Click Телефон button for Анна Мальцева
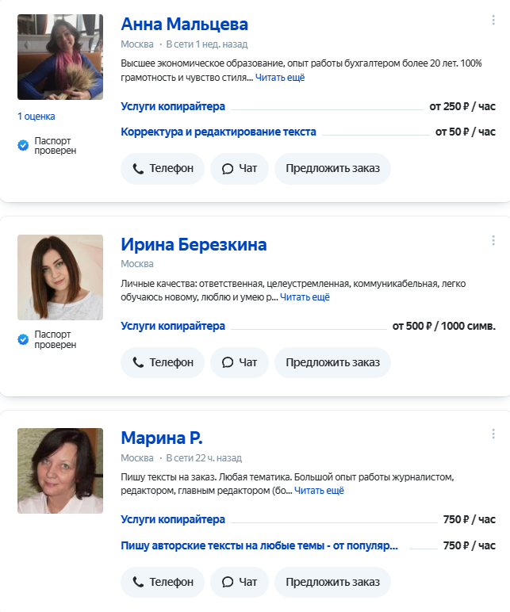This screenshot has width=510, height=612. point(163,169)
